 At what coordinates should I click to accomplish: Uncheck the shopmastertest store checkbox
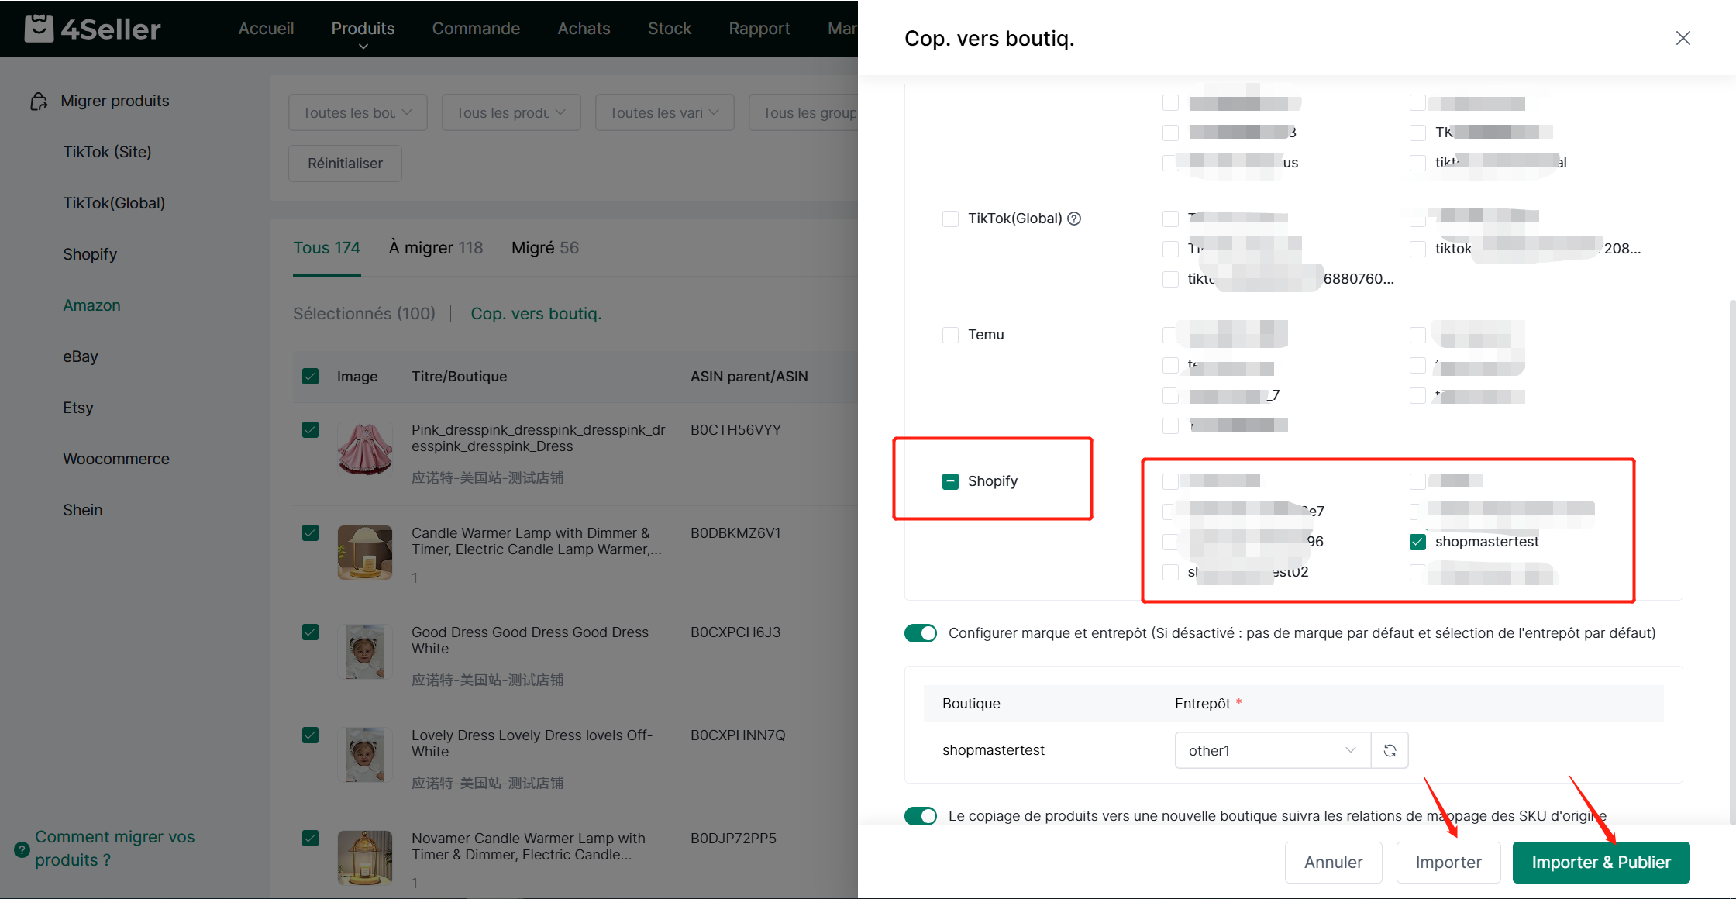point(1417,542)
